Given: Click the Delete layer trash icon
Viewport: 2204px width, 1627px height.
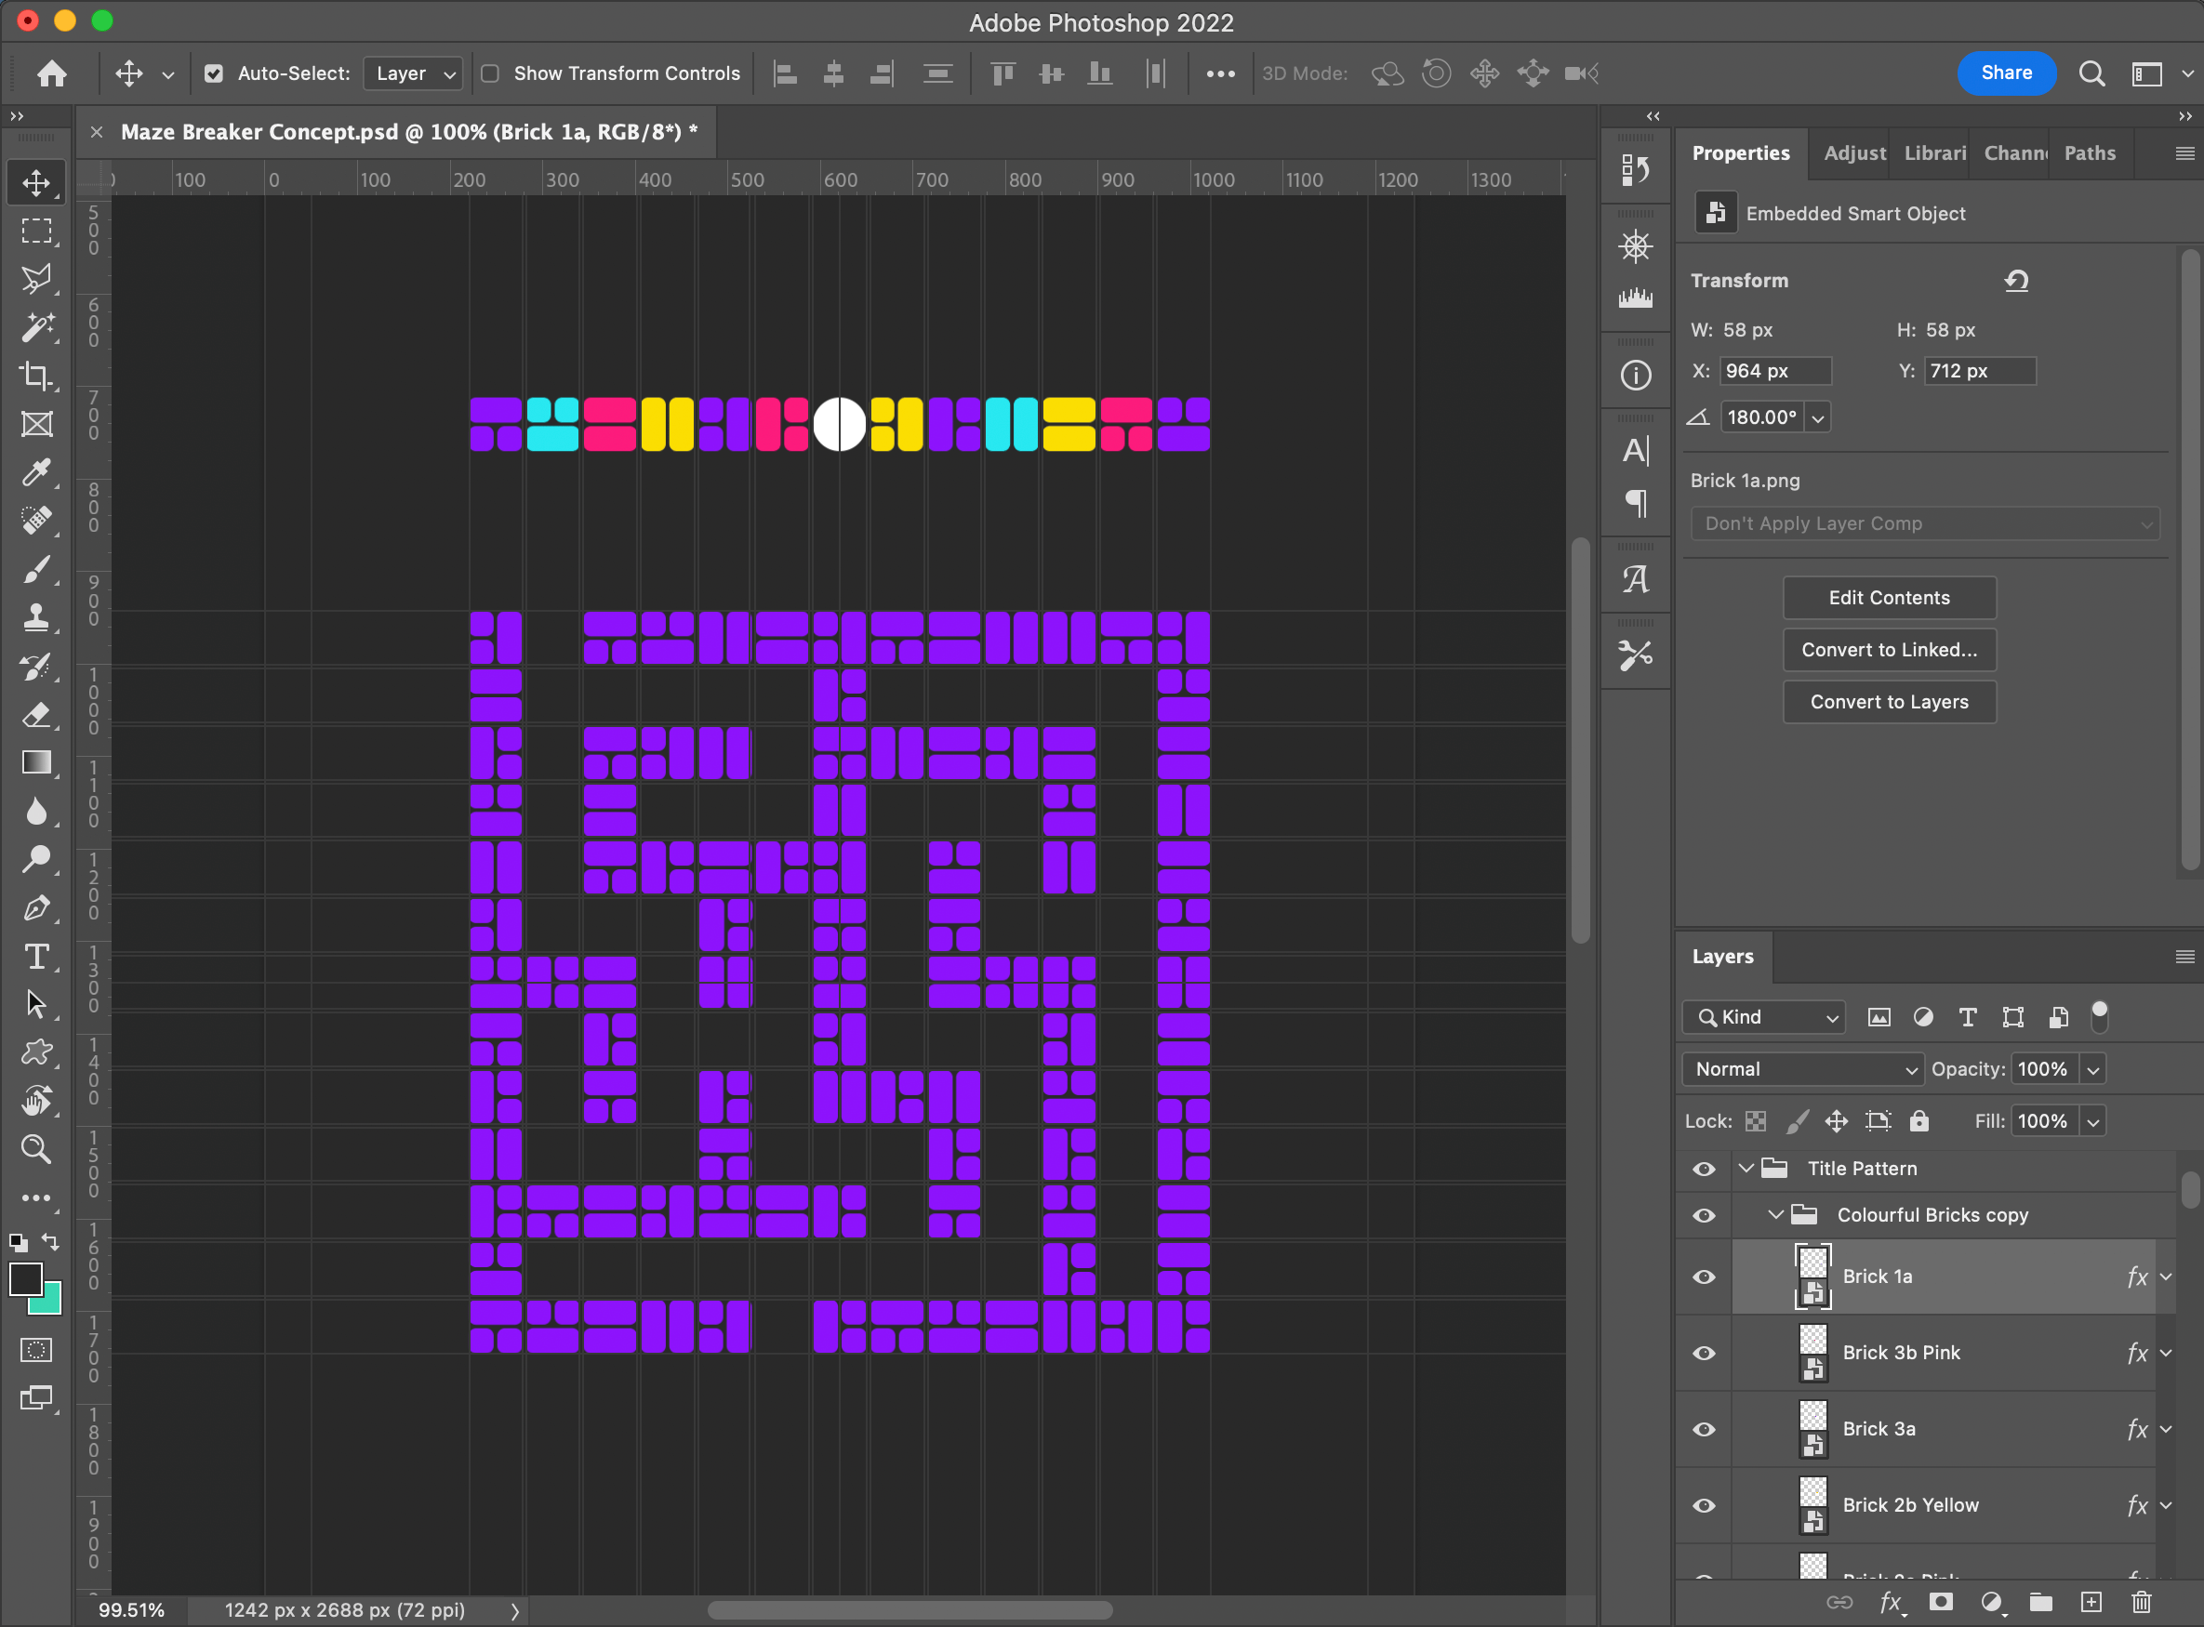Looking at the screenshot, I should coord(2141,1603).
